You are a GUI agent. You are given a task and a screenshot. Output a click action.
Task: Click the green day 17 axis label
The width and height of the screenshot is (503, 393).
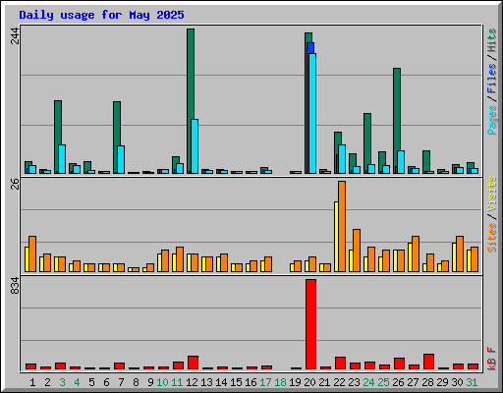click(265, 382)
